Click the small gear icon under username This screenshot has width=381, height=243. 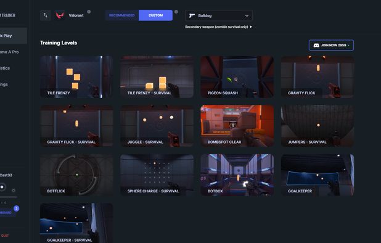pos(14,191)
